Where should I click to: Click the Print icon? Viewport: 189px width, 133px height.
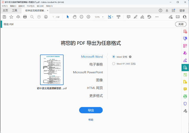25,17
